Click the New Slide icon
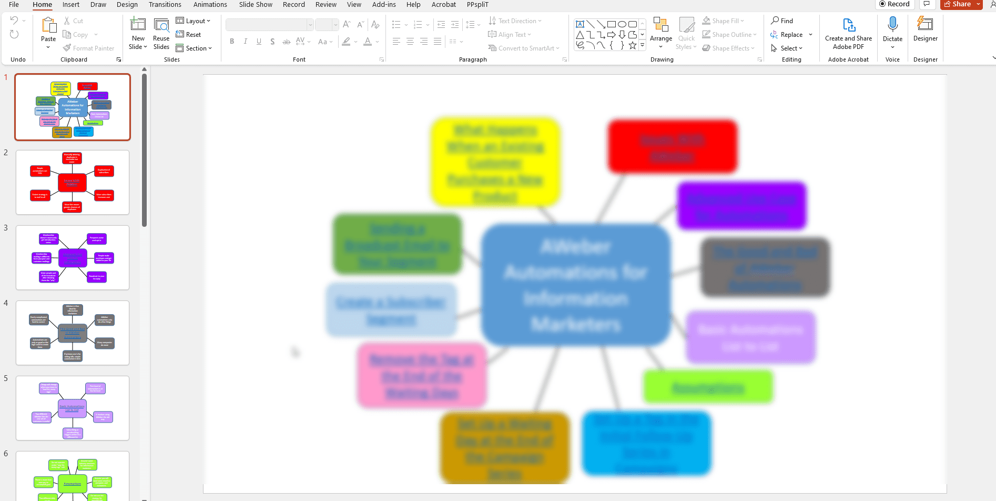996x501 pixels. tap(138, 24)
